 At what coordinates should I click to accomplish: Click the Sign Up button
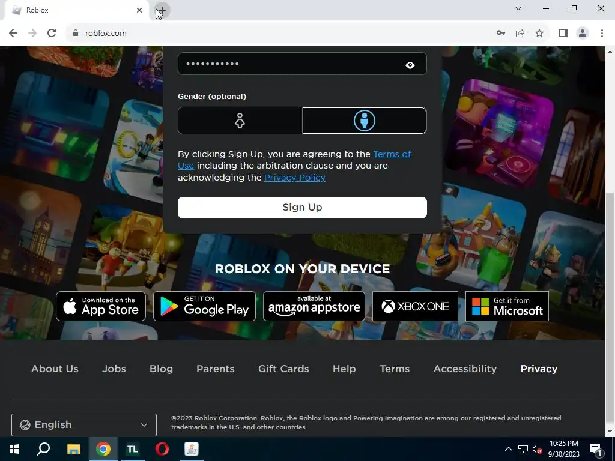[x=302, y=207]
